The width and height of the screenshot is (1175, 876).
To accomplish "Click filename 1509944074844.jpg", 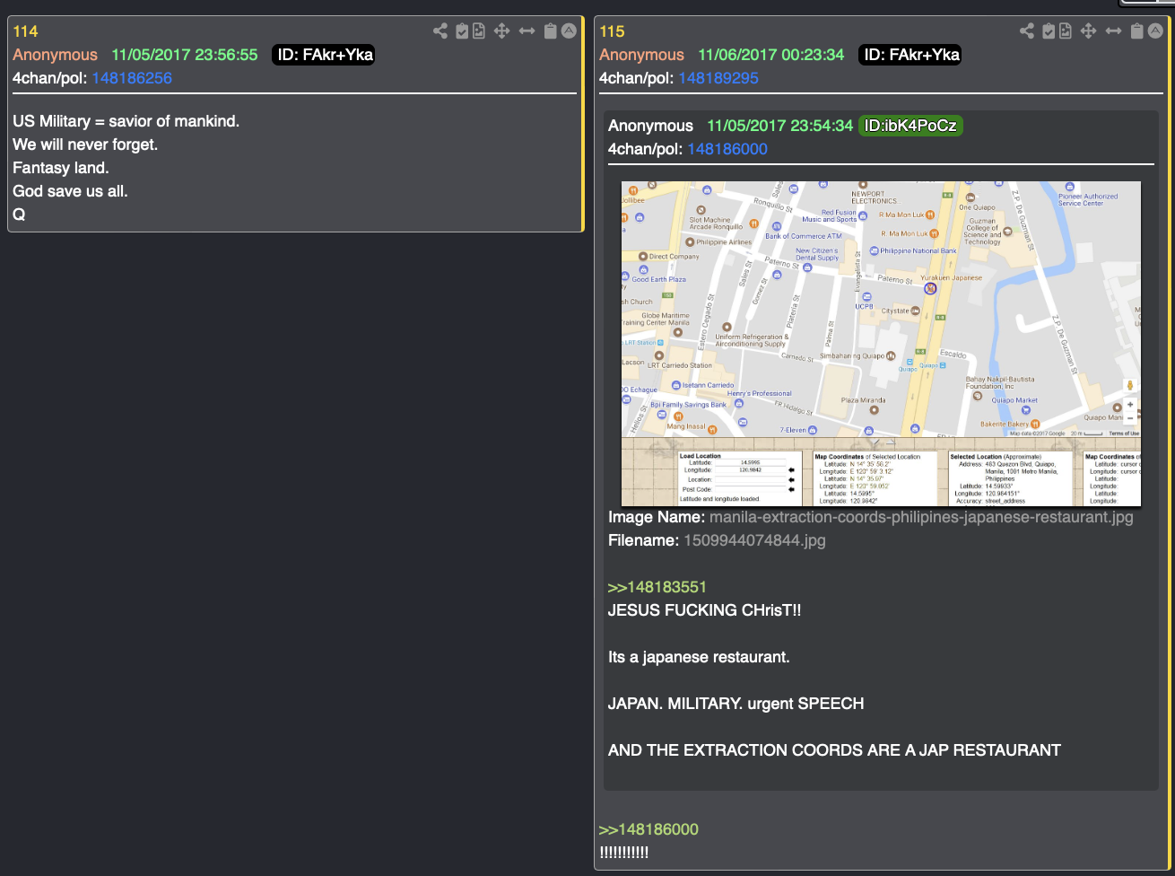I will [x=754, y=540].
